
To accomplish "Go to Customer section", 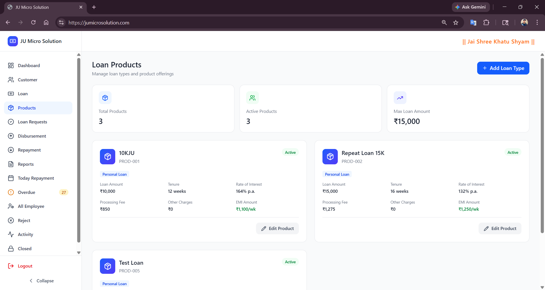I will pyautogui.click(x=38, y=80).
